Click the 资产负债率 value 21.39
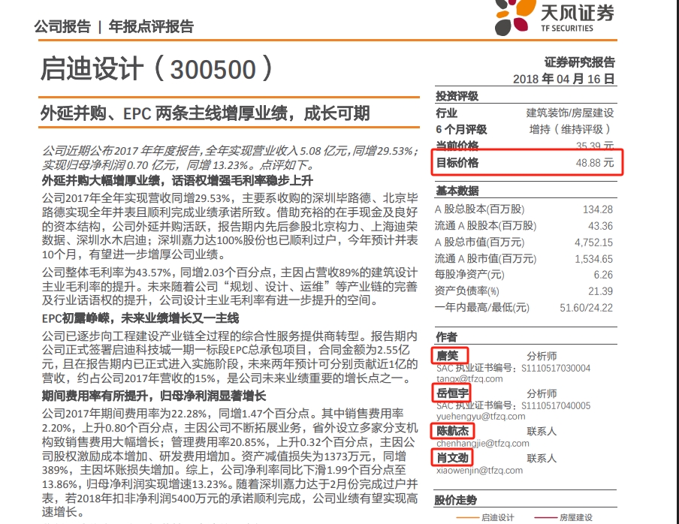 pos(600,291)
